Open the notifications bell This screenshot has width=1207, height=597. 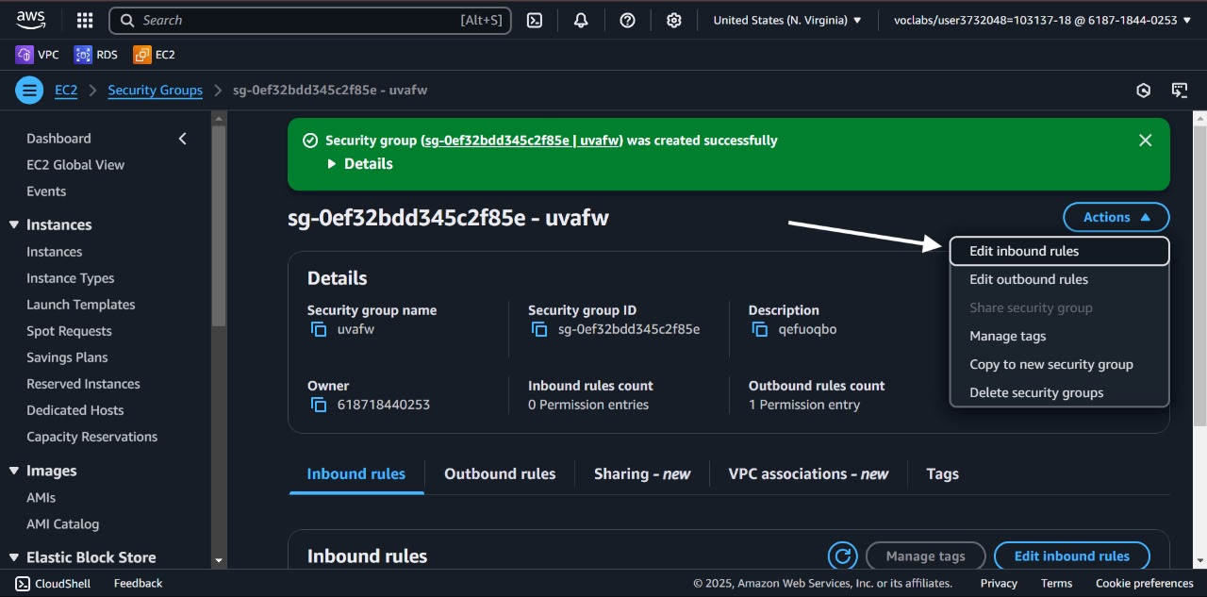pyautogui.click(x=581, y=20)
